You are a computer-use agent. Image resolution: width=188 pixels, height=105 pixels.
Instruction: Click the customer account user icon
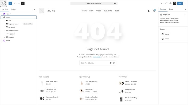148,11
